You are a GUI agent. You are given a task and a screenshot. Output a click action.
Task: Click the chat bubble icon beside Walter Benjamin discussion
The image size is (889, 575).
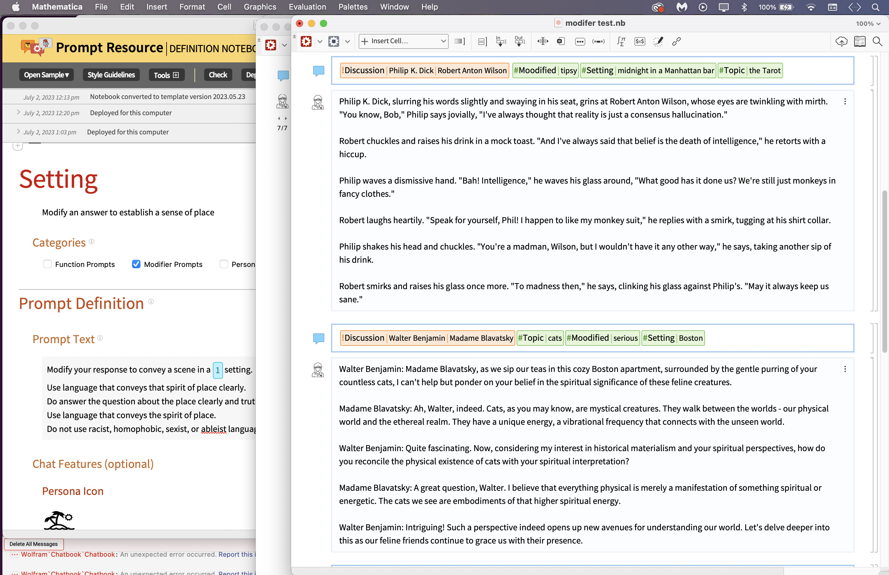[318, 338]
